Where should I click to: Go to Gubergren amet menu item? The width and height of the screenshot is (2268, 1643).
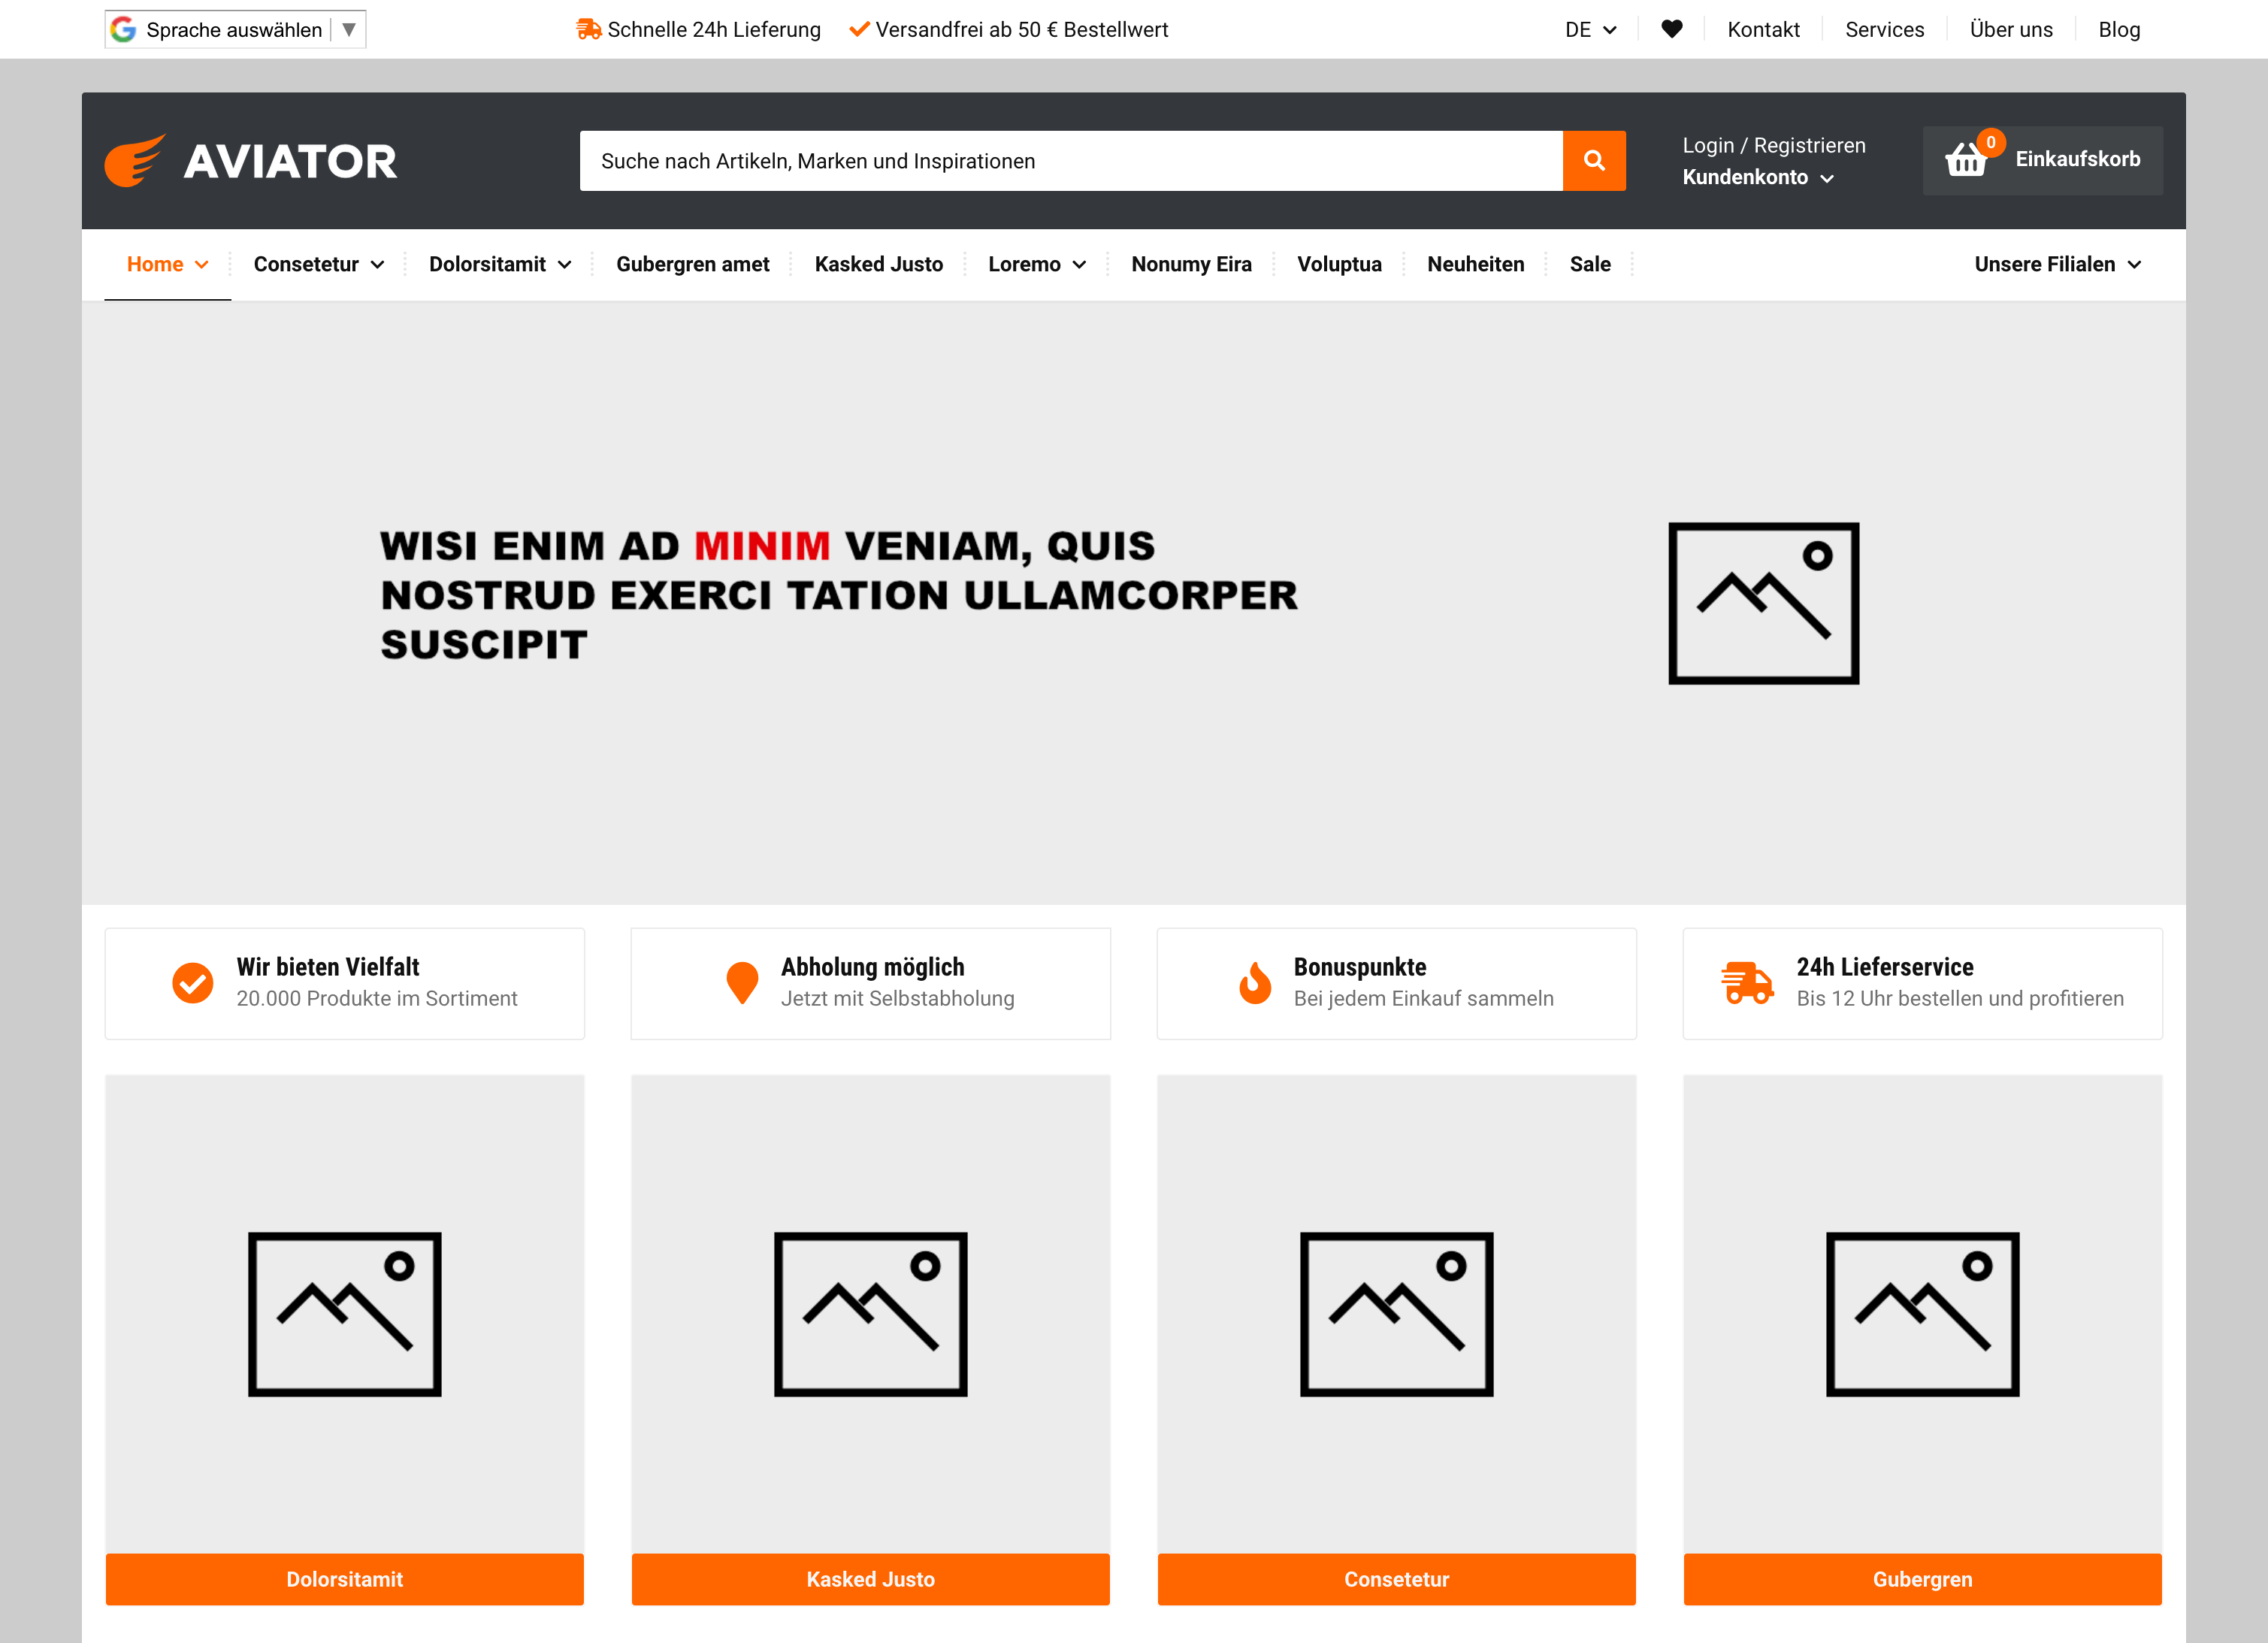pos(692,264)
